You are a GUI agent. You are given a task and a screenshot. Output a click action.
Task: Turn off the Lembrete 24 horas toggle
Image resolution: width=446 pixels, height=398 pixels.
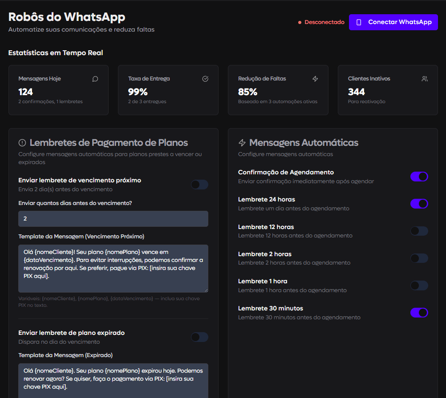coord(419,204)
